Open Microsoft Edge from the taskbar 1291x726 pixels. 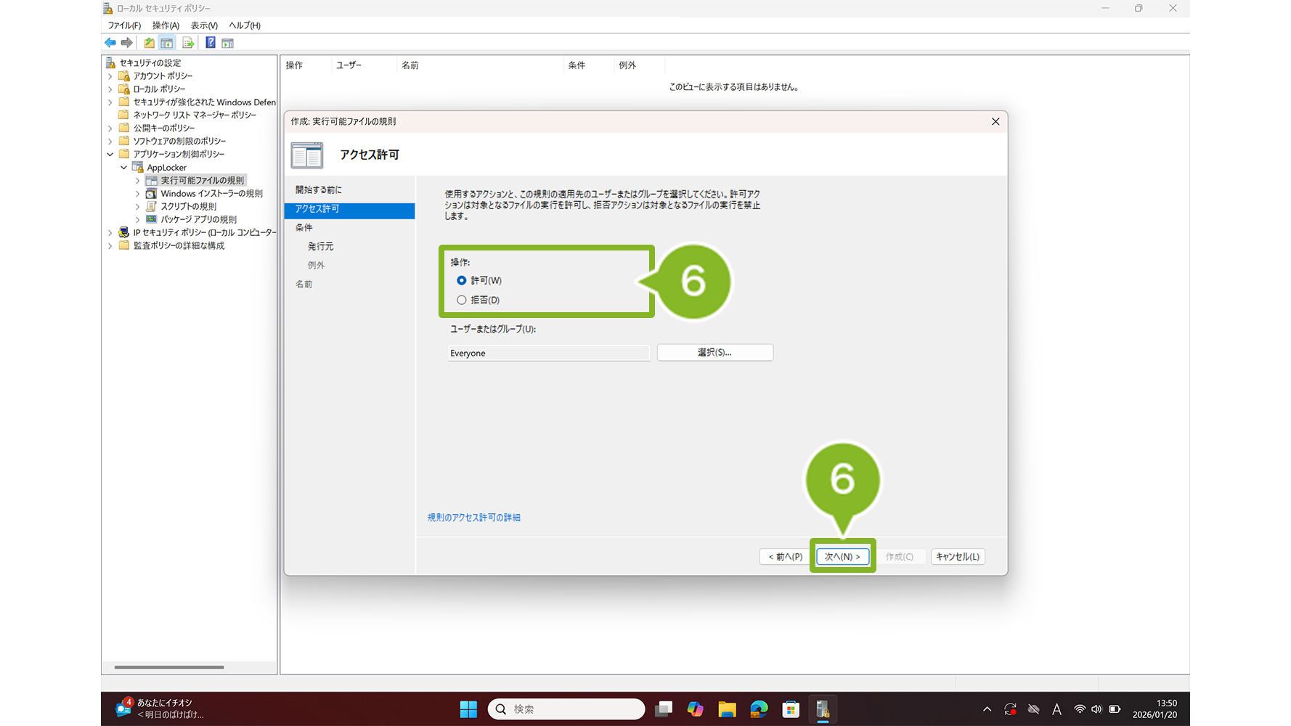(759, 709)
